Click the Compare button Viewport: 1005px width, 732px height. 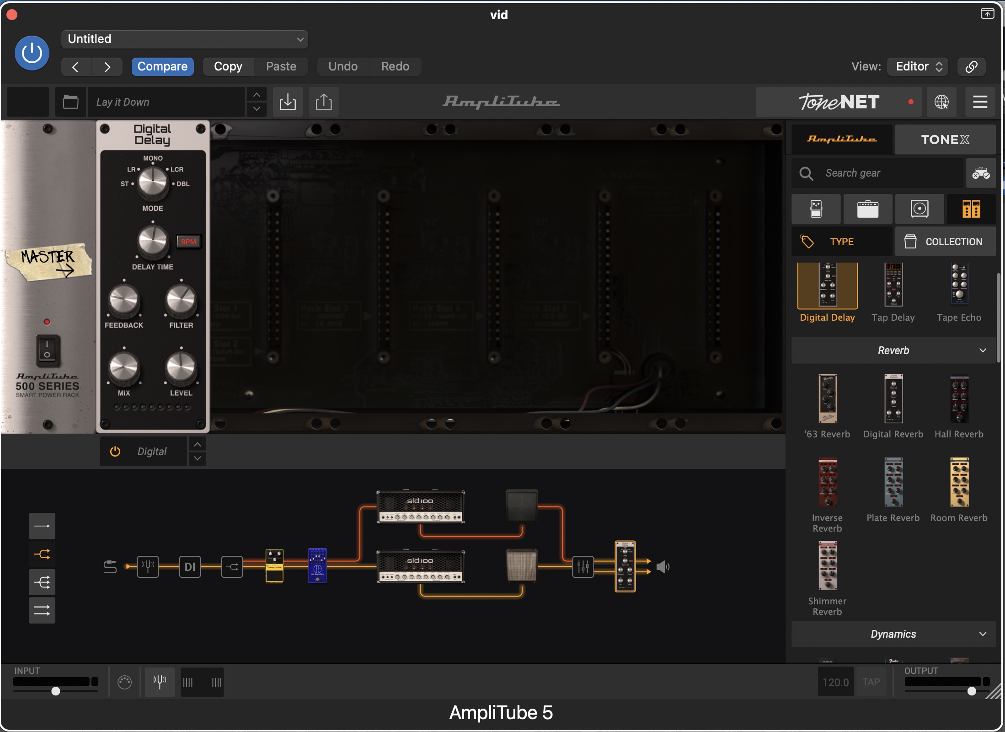coord(162,66)
